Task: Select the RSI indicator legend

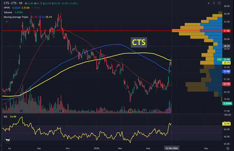Action: pyautogui.click(x=5, y=117)
